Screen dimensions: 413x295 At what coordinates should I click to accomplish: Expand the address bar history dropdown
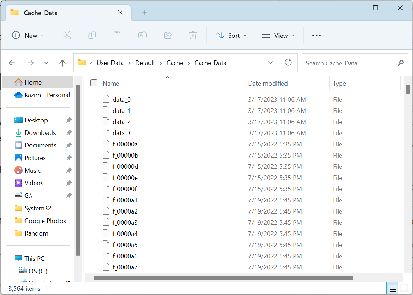tap(270, 63)
